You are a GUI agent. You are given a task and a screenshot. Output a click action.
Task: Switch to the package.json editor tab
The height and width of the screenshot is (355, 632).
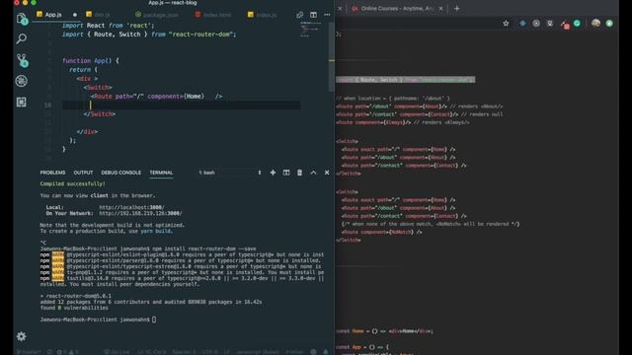(x=157, y=15)
